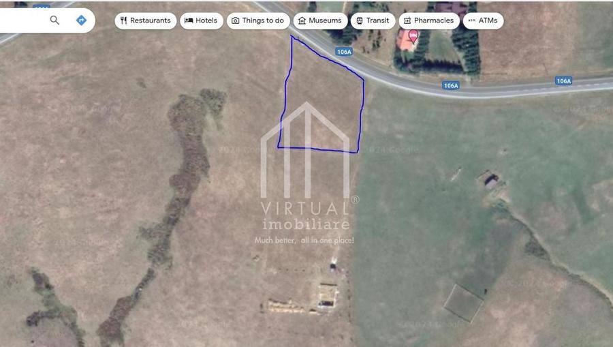This screenshot has width=613, height=347.
Task: Click the search input field
Action: [23, 20]
